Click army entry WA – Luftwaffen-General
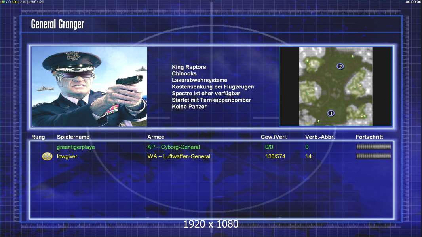This screenshot has height=237, width=422. (x=179, y=156)
